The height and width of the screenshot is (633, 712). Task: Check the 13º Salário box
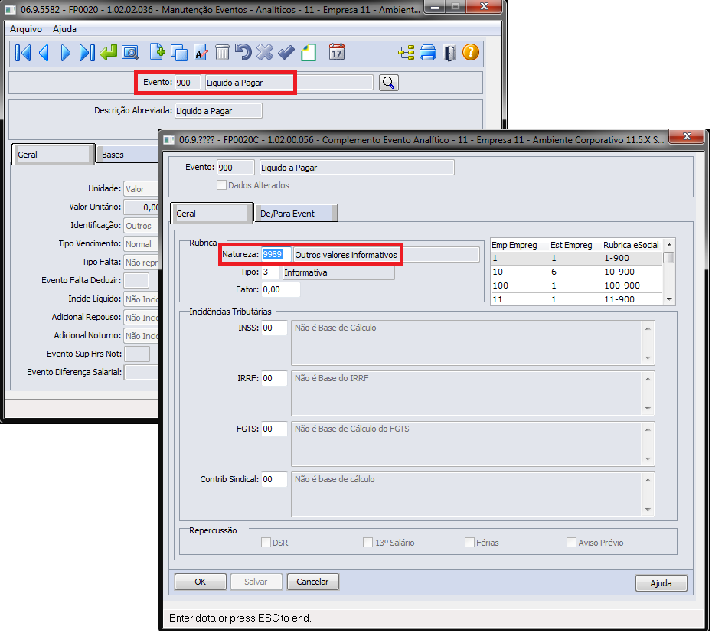[x=367, y=543]
